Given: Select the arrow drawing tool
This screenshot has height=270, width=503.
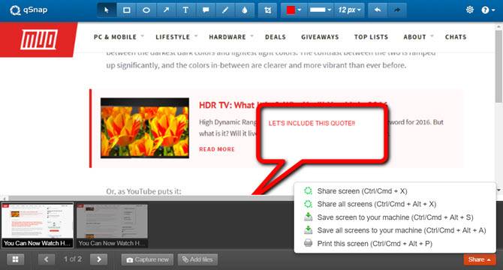Looking at the screenshot, I should coord(166,10).
